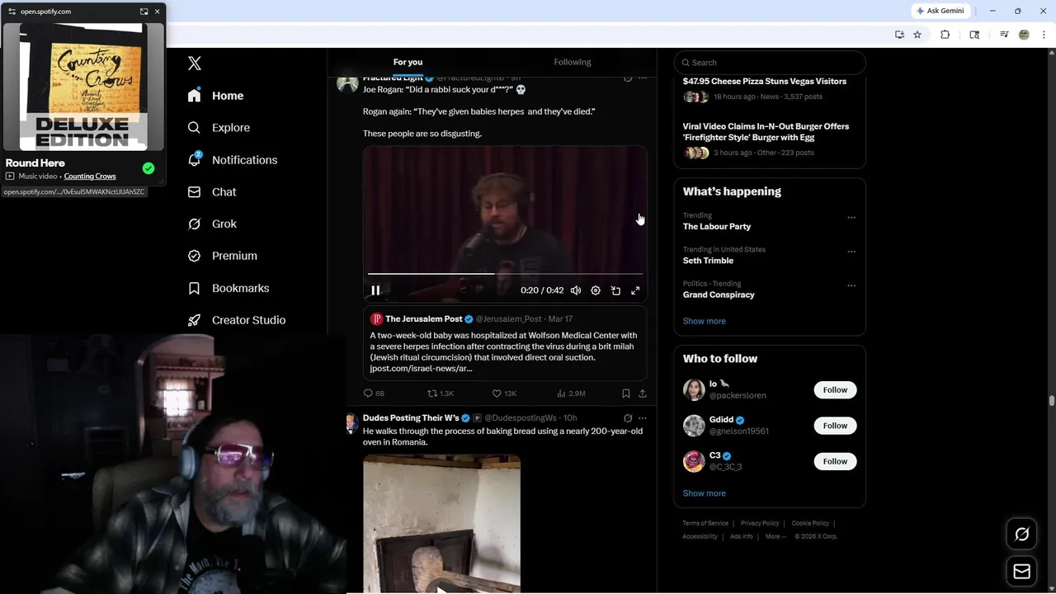Open more options for Grand Conspiracy trend

coord(851,285)
